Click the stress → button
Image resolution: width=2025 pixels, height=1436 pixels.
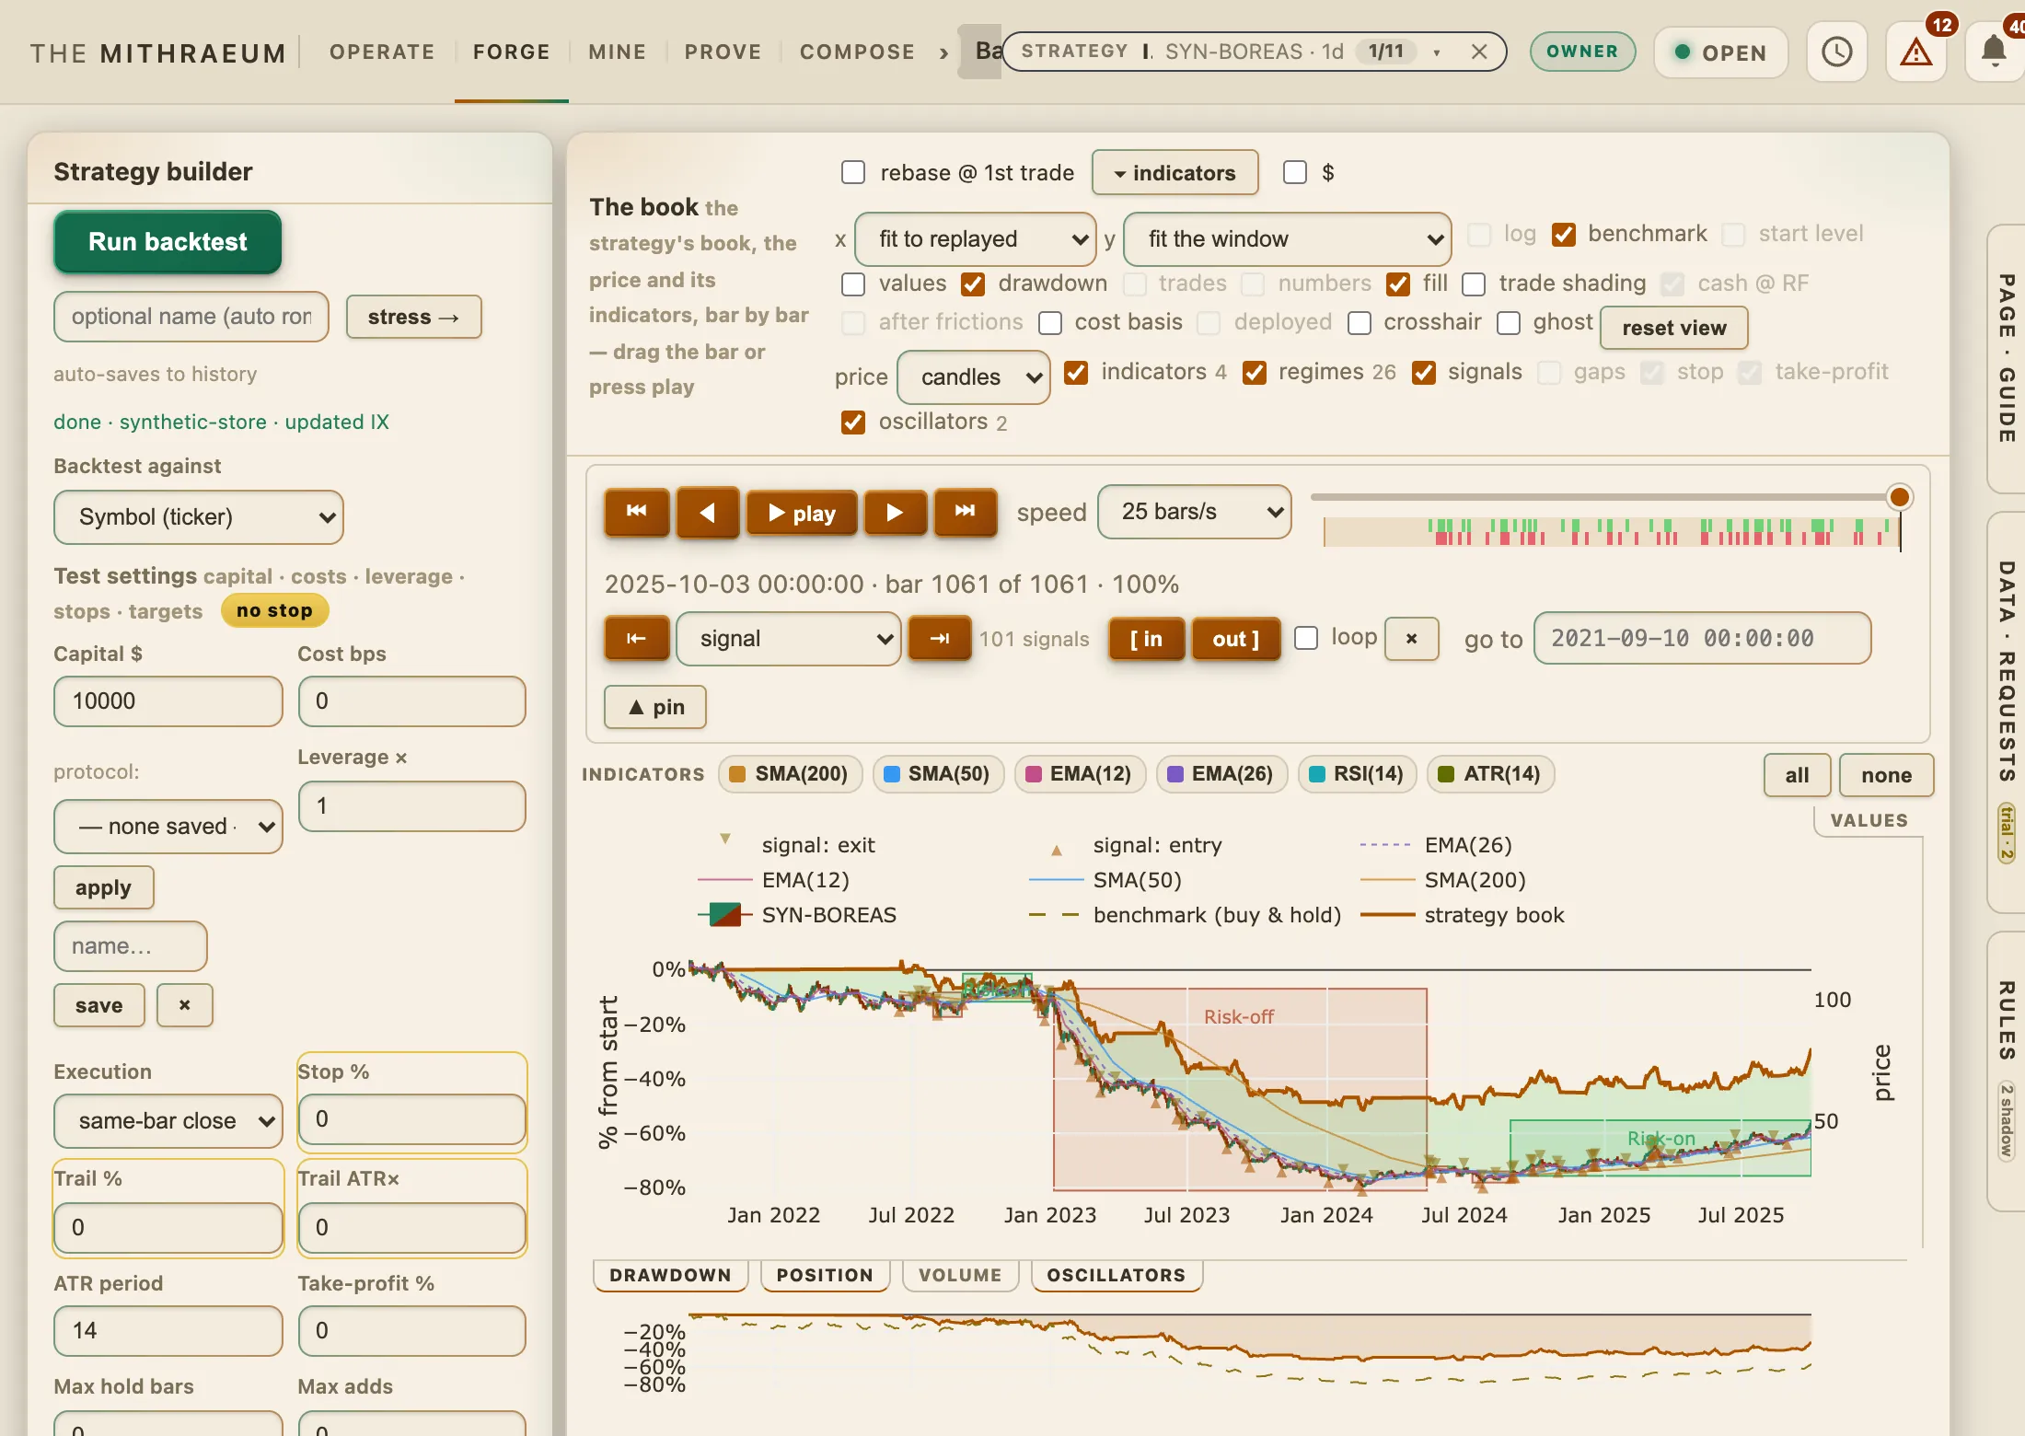coord(413,317)
